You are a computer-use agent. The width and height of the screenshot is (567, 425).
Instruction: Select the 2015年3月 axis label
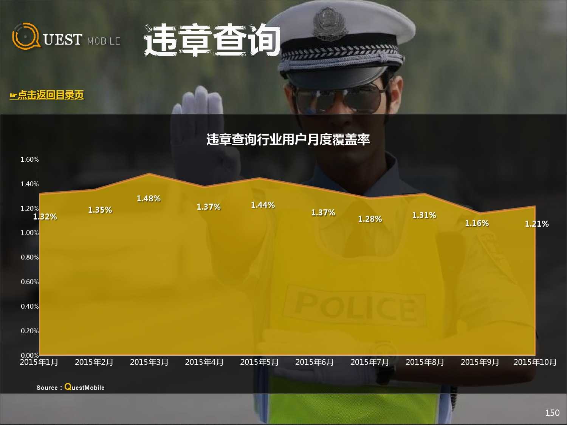click(x=149, y=362)
